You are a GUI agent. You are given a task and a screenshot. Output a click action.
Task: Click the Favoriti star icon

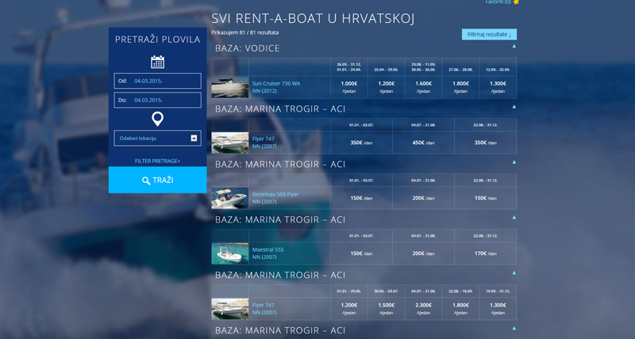coord(516,2)
